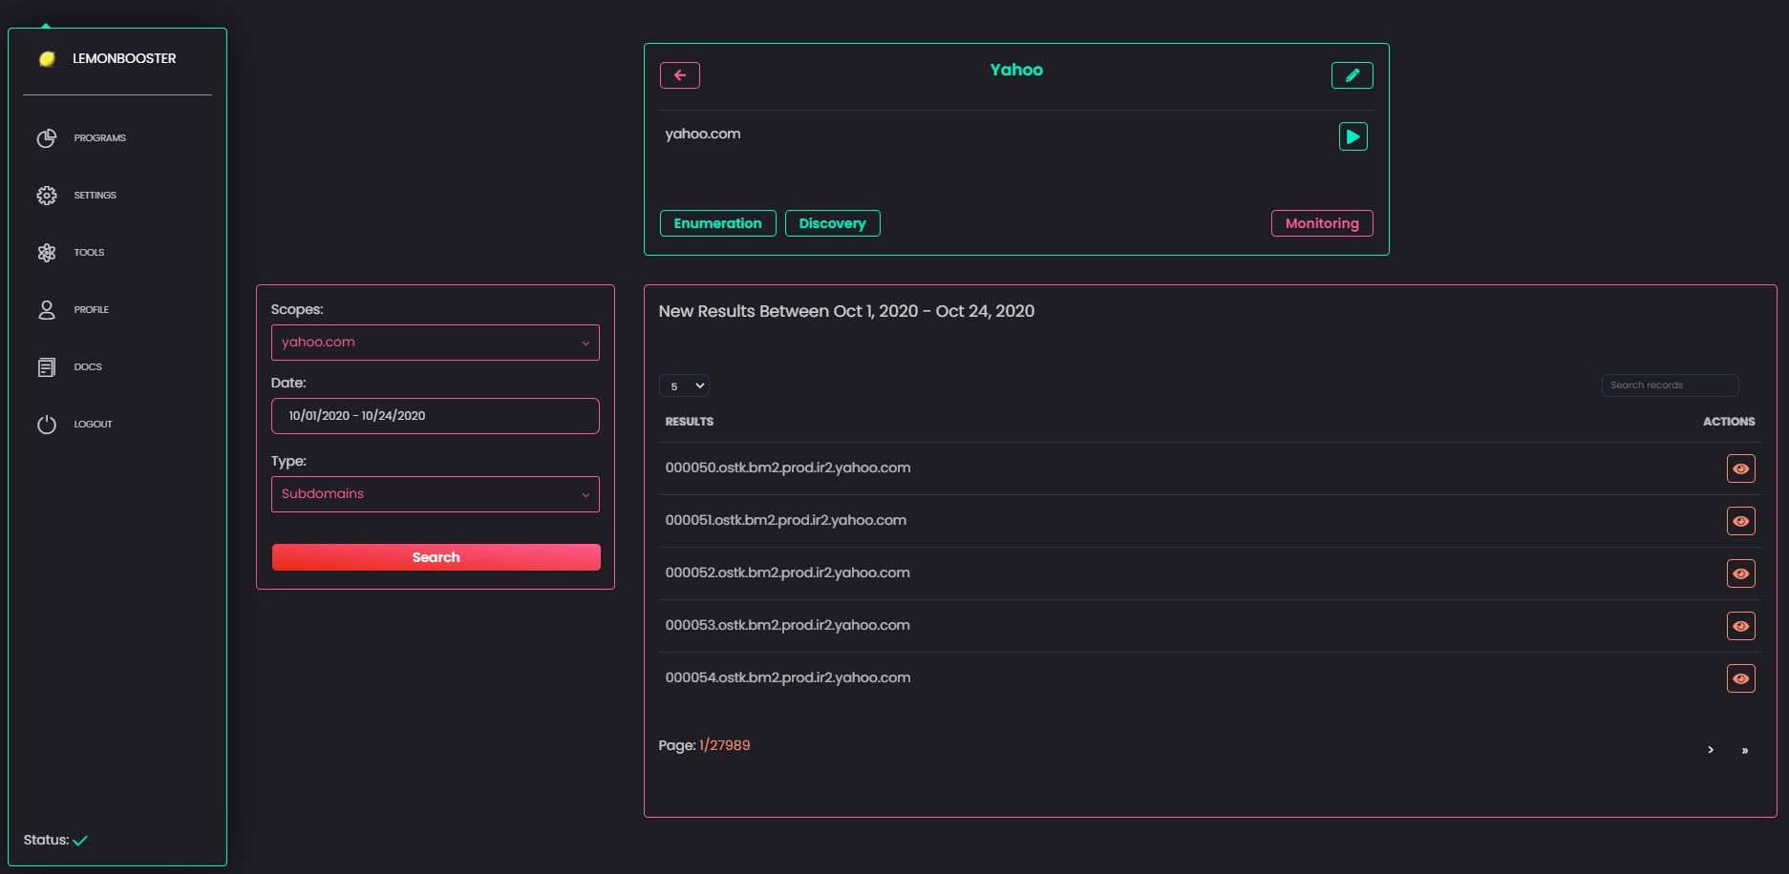Viewport: 1789px width, 874px height.
Task: Open the Type dropdown showing Subdomains
Action: [x=436, y=494]
